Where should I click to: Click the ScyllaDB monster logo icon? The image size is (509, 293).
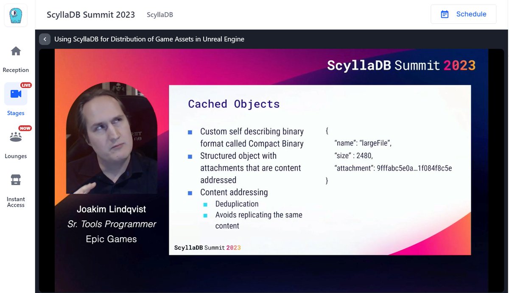coord(16,16)
